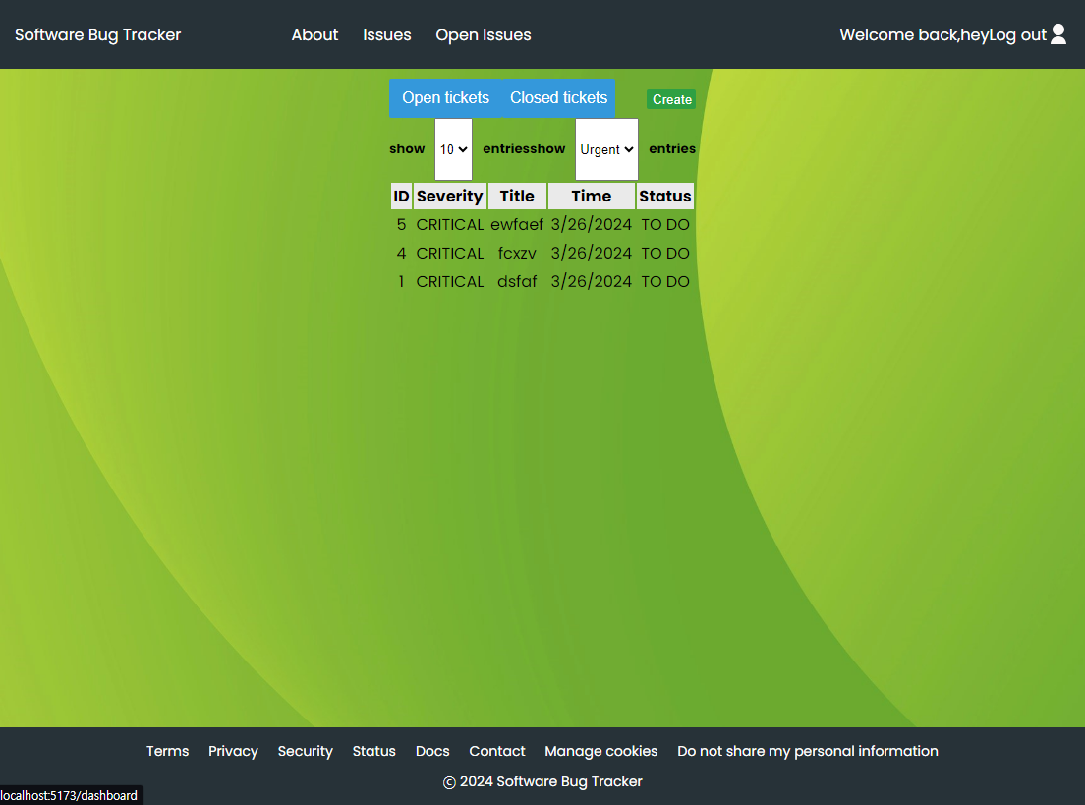Click the Time column header
1085x805 pixels.
tap(591, 197)
